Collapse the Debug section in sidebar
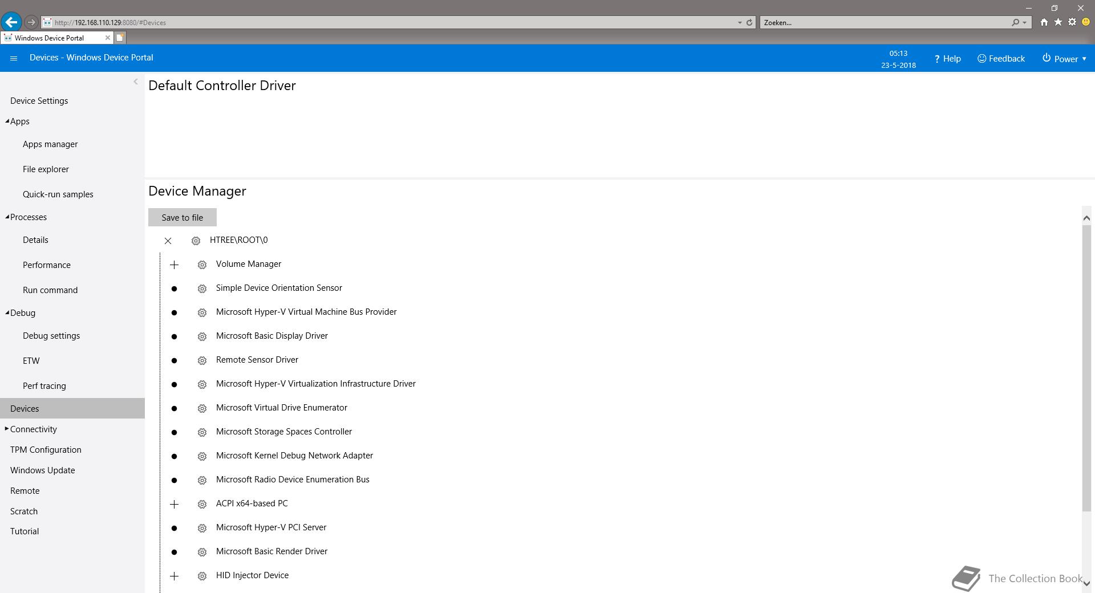The image size is (1095, 593). (7, 312)
